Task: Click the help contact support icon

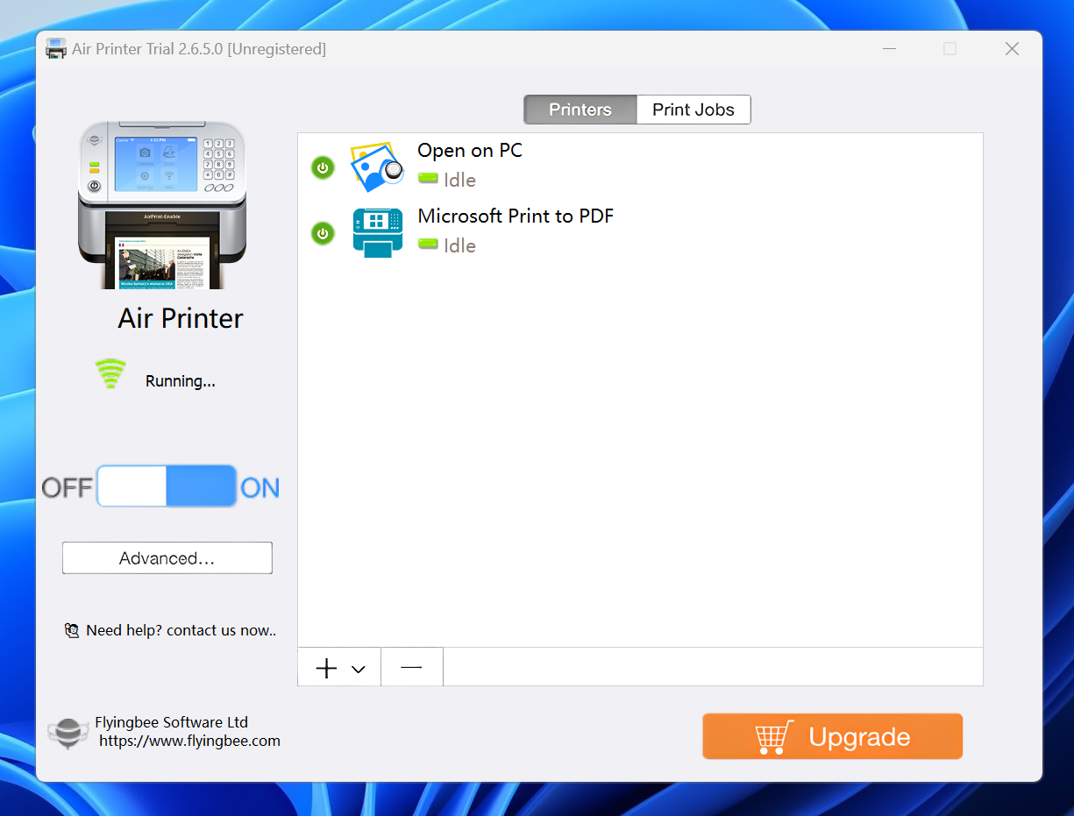Action: click(x=72, y=630)
